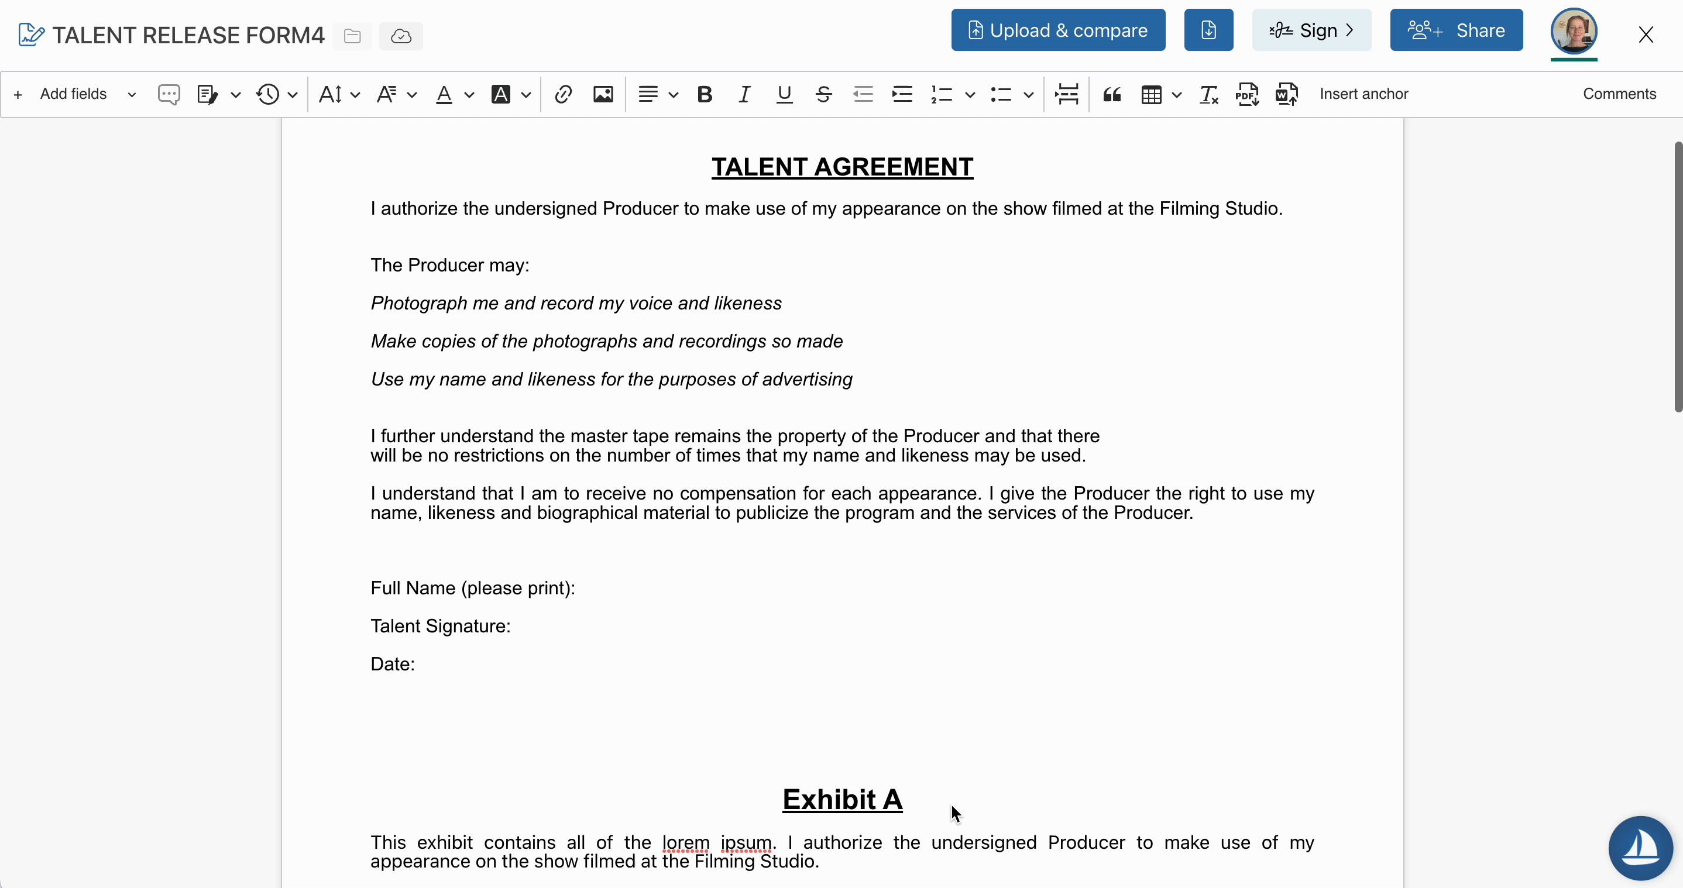This screenshot has width=1683, height=888.
Task: Click the font size icon
Action: (x=331, y=95)
